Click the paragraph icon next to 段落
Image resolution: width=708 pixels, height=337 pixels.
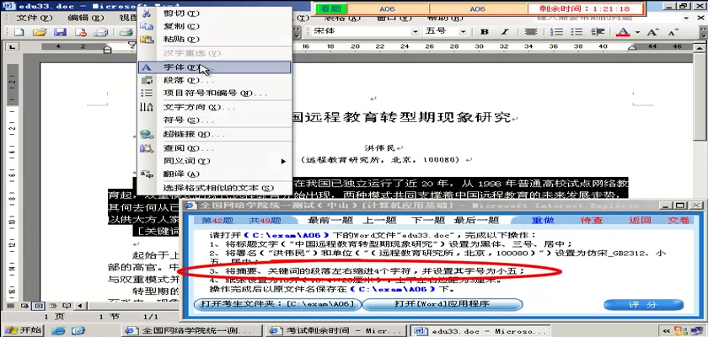pyautogui.click(x=147, y=80)
